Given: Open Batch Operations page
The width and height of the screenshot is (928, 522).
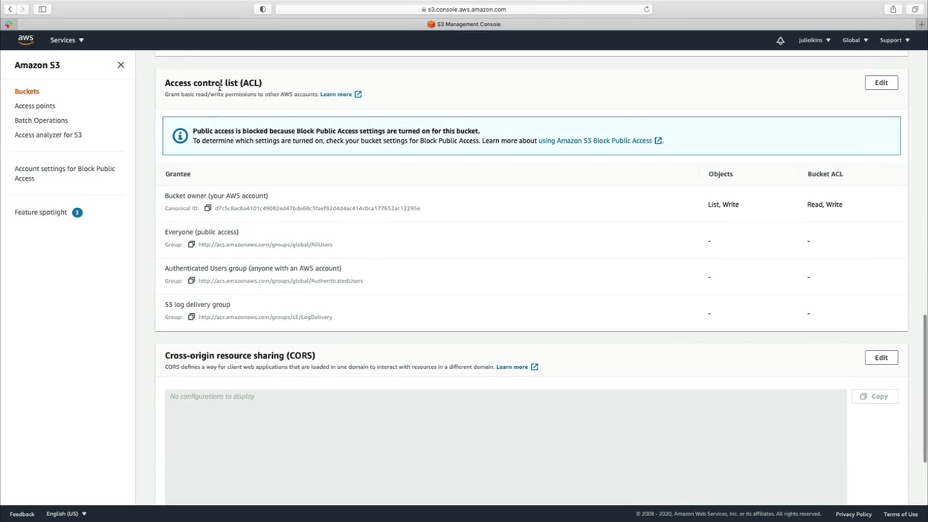Looking at the screenshot, I should point(41,120).
